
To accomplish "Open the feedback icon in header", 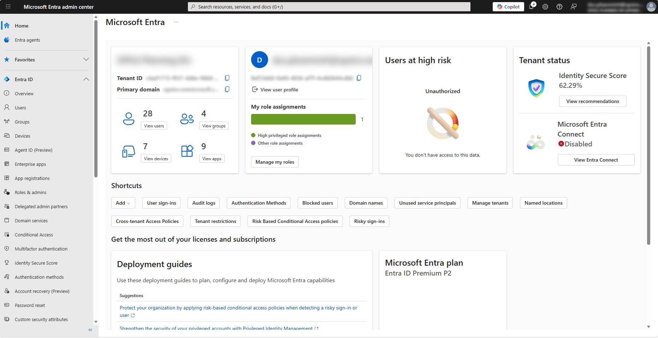I will [x=574, y=7].
